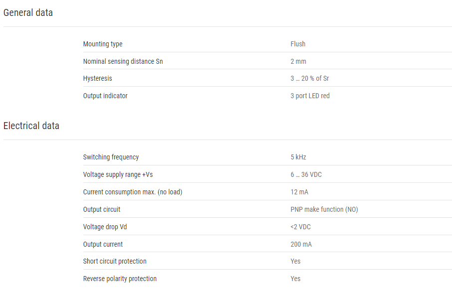Select the 5 kHz value

[298, 157]
